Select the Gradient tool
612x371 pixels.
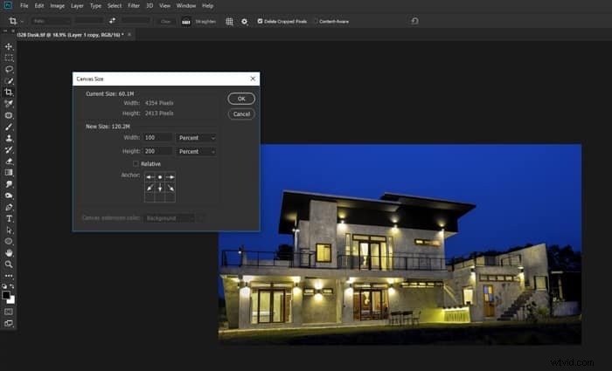tap(9, 173)
